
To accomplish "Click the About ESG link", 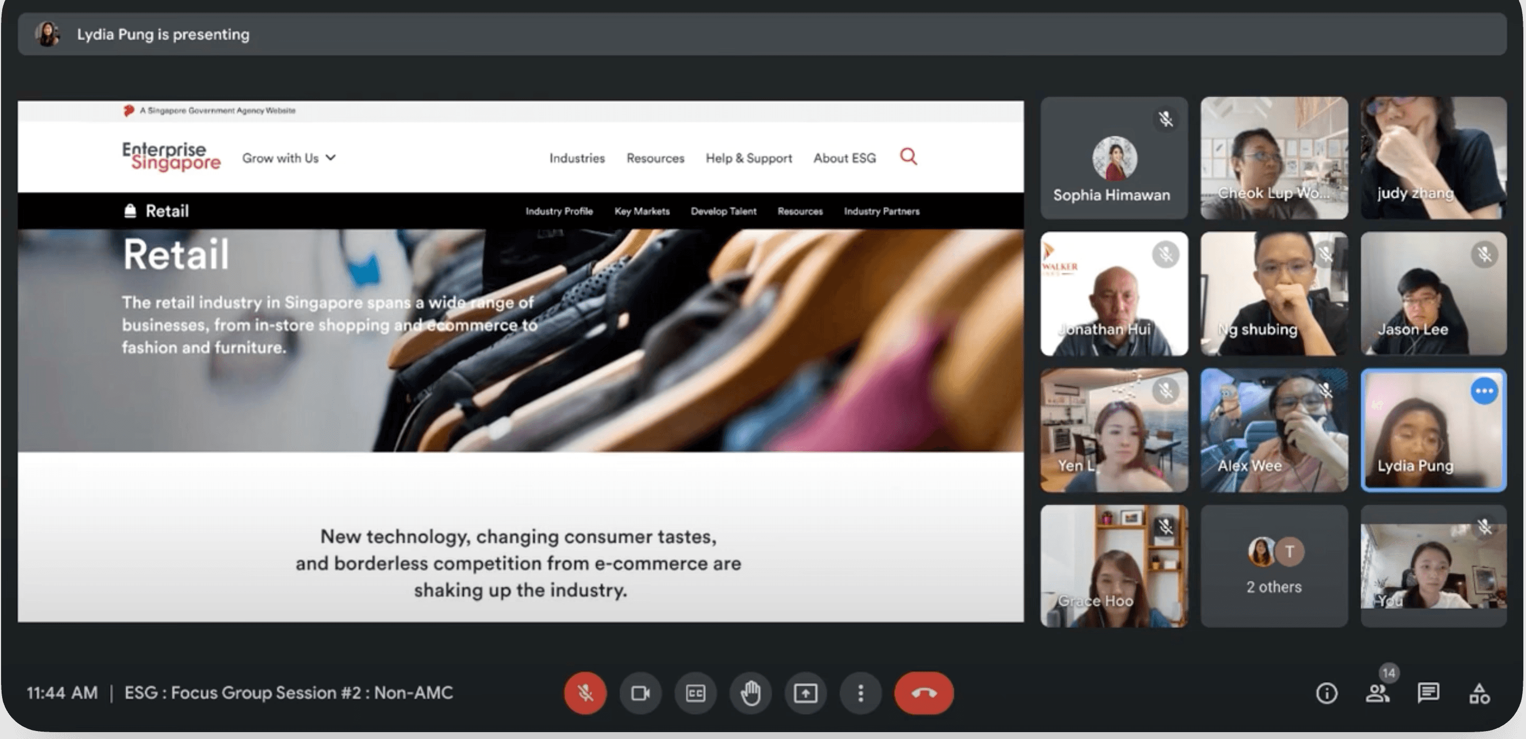I will click(x=844, y=158).
